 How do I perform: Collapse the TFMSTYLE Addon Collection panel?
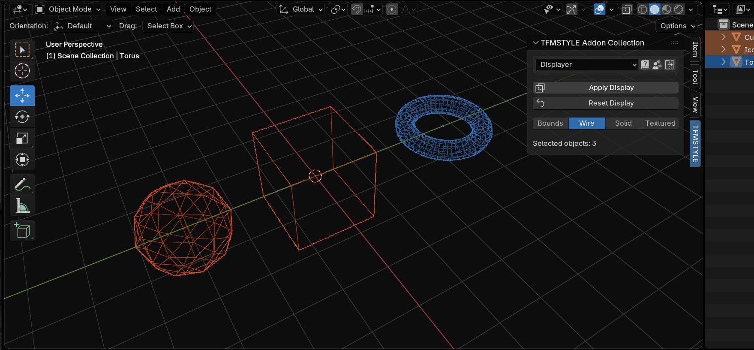pyautogui.click(x=535, y=43)
